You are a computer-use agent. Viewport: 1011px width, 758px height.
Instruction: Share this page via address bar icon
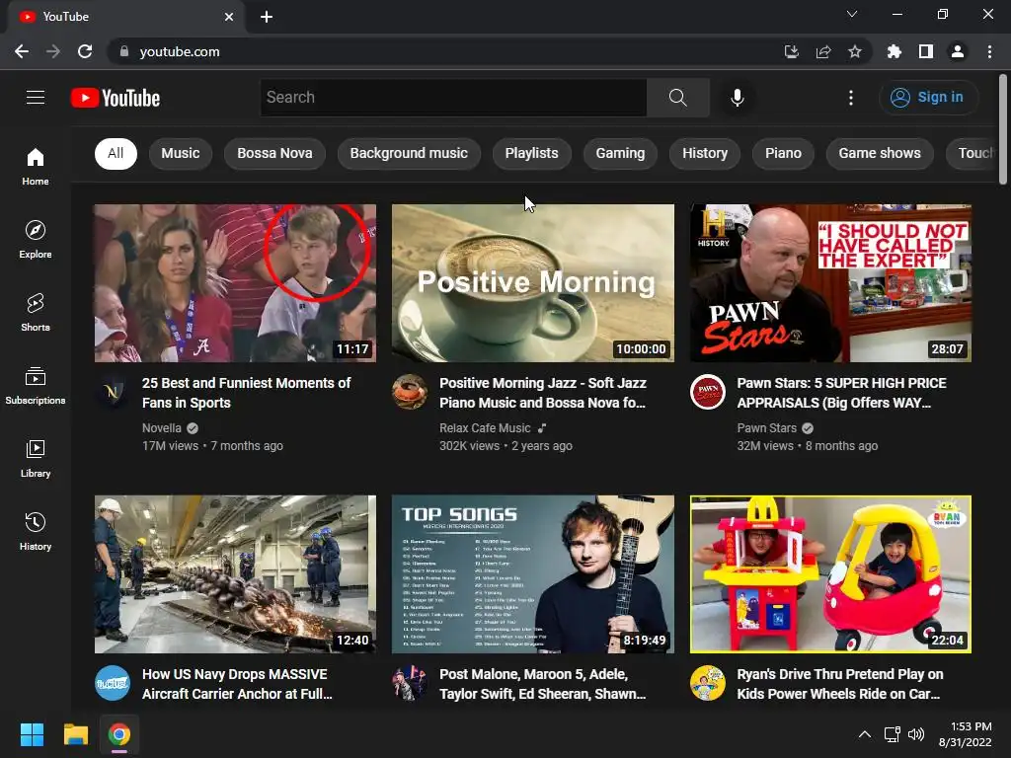point(822,51)
